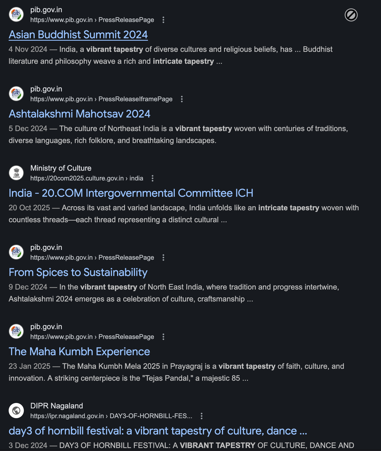This screenshot has height=451, width=381.
Task: Click pib.gov.in favicon beside From Spices result
Action: point(16,252)
